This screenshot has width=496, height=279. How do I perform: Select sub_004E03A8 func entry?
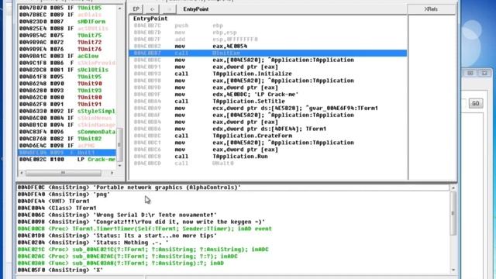[232, 263]
